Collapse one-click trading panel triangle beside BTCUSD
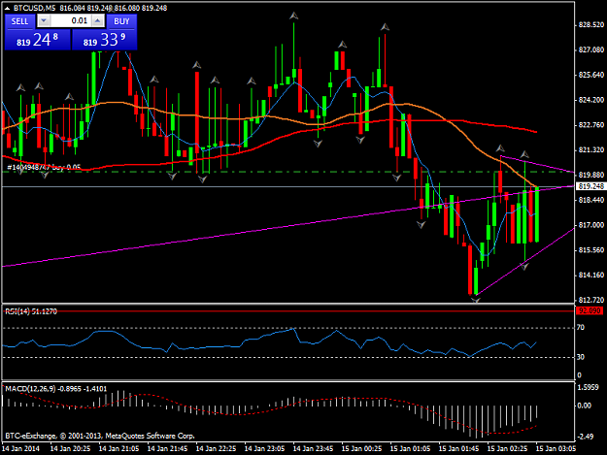The height and width of the screenshot is (455, 607). pyautogui.click(x=7, y=8)
